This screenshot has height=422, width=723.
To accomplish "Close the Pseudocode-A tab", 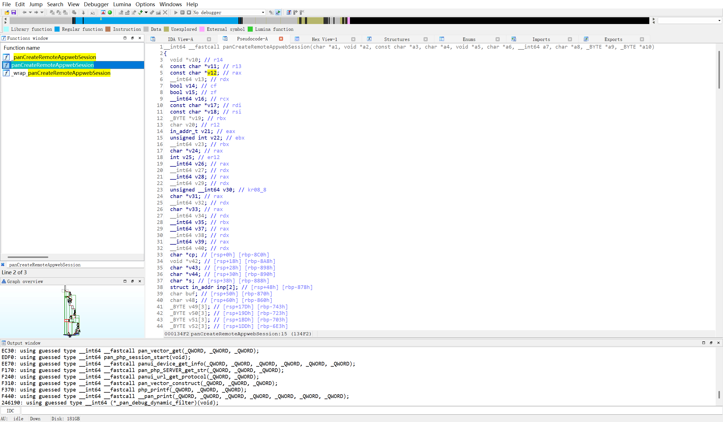I will coord(281,39).
